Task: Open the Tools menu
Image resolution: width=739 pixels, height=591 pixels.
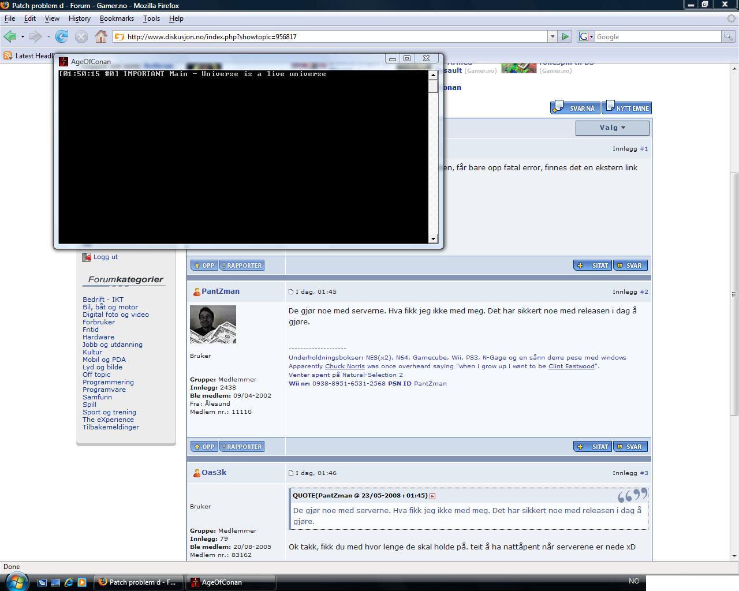Action: 151,18
